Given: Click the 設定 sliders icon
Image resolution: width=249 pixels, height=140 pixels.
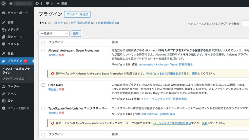Looking at the screenshot, I should click(x=4, y=101).
